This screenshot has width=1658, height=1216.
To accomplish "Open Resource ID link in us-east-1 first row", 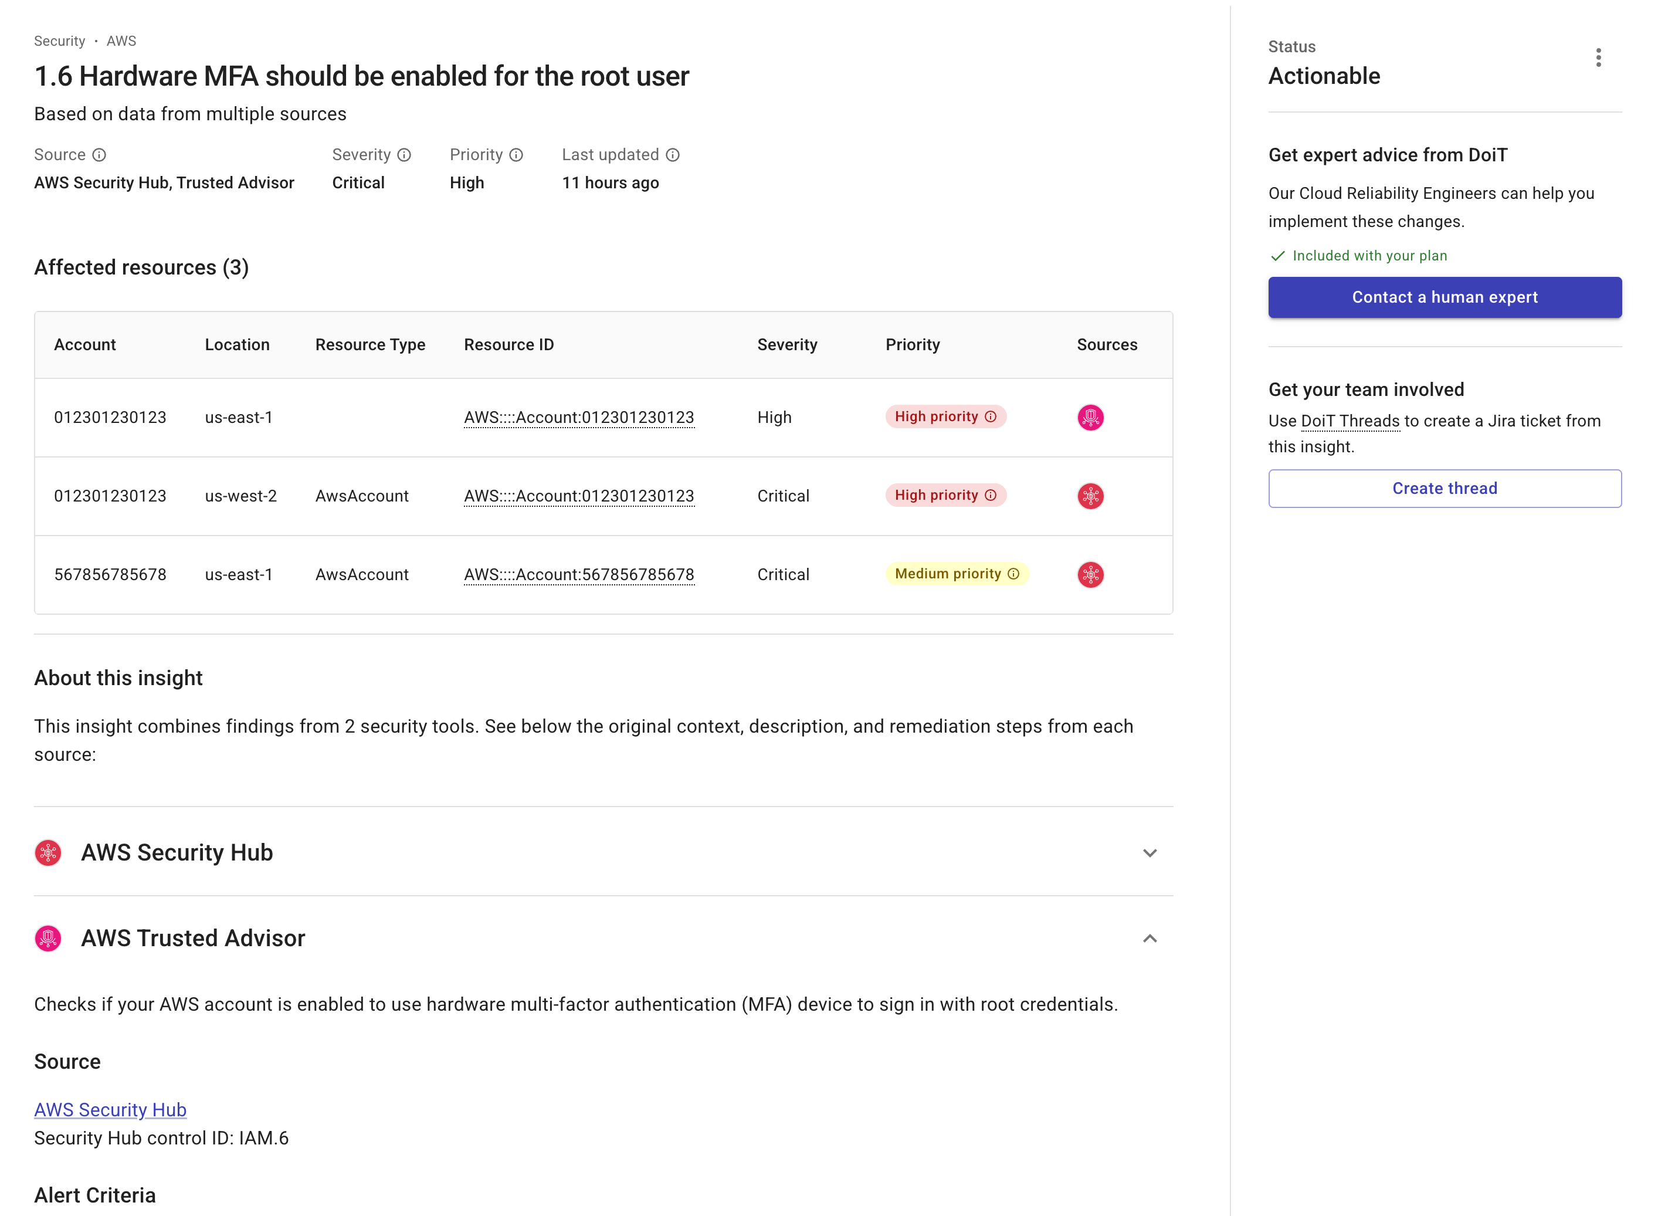I will pos(578,417).
